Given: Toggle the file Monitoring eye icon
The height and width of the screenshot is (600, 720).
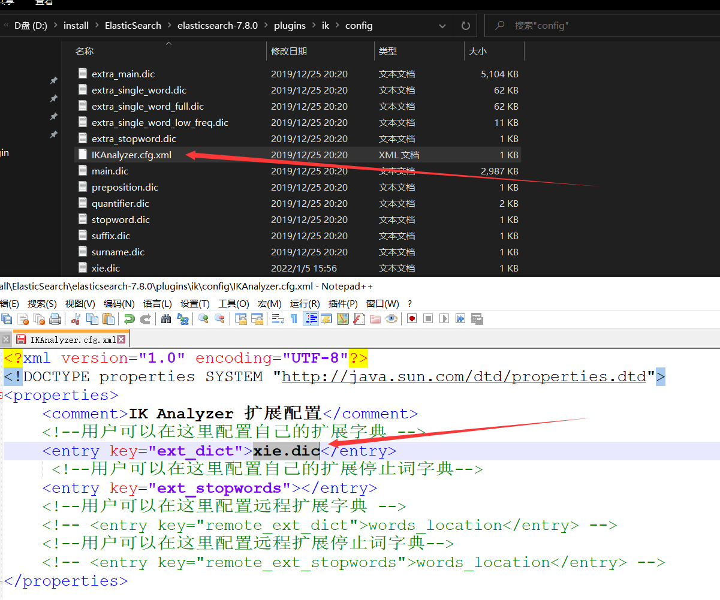Looking at the screenshot, I should click(391, 319).
